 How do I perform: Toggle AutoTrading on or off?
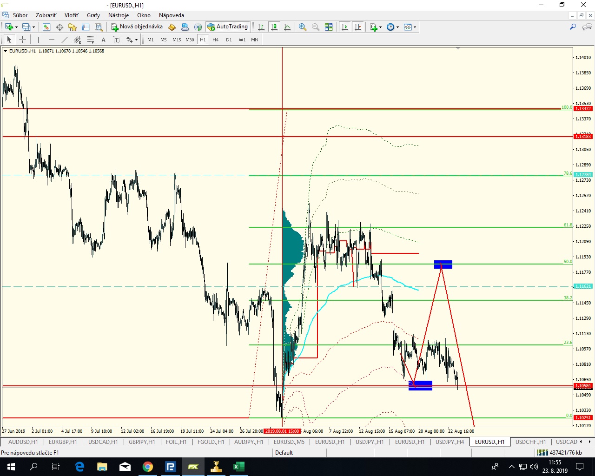click(x=228, y=27)
